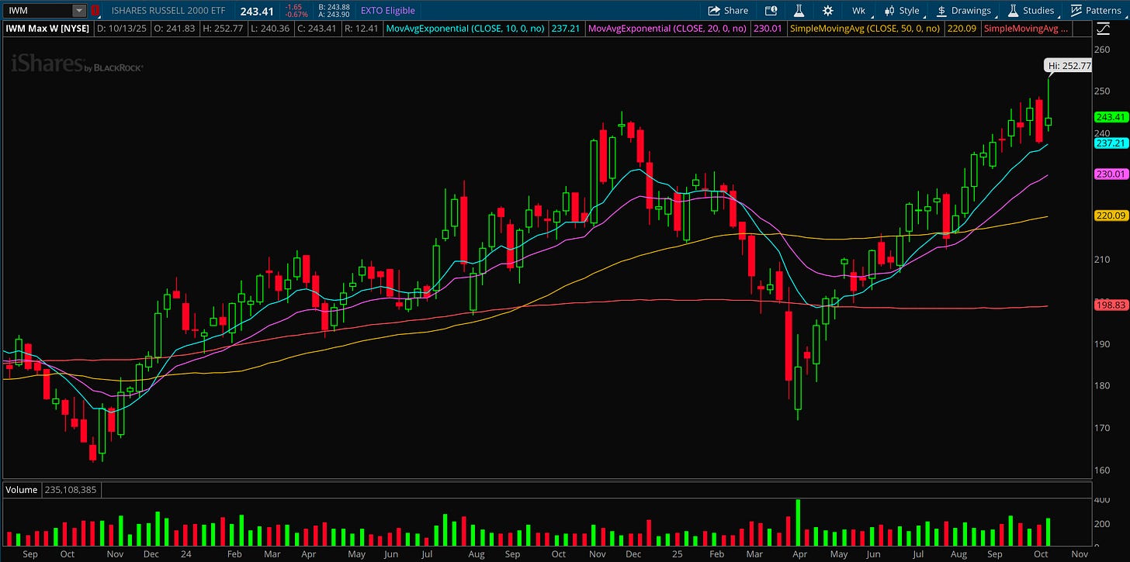Click the L: 240.36 low value
This screenshot has height=562, width=1130.
(x=269, y=29)
